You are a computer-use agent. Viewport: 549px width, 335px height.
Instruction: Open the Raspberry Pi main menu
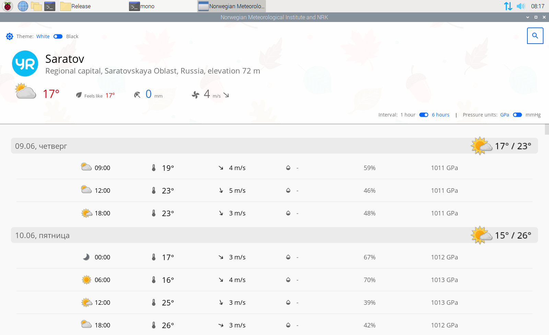coord(8,6)
